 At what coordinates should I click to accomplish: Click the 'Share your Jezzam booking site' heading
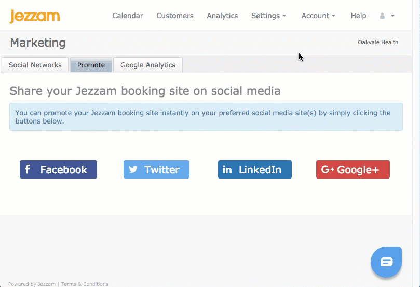coord(145,91)
